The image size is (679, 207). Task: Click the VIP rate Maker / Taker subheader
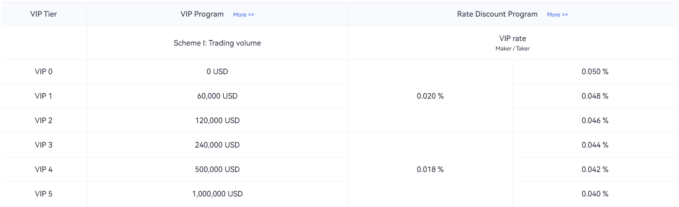tap(513, 43)
